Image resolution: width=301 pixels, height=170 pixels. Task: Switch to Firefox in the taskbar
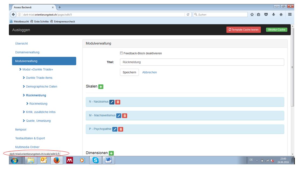point(57,160)
